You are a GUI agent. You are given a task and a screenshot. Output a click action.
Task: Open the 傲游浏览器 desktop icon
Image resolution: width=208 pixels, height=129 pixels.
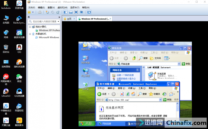19,34
